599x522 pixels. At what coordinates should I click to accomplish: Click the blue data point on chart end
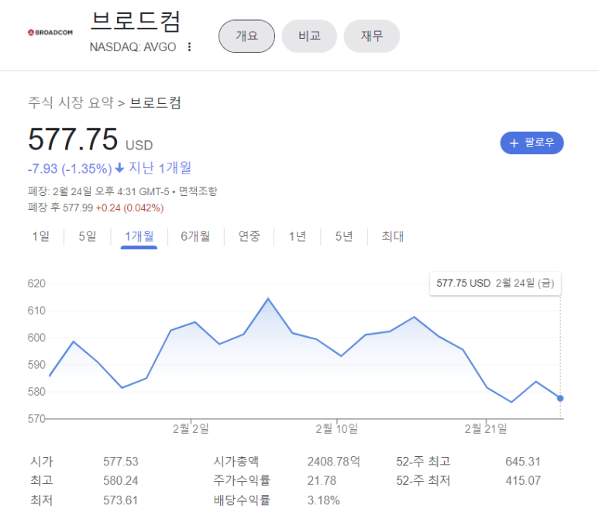coord(560,398)
